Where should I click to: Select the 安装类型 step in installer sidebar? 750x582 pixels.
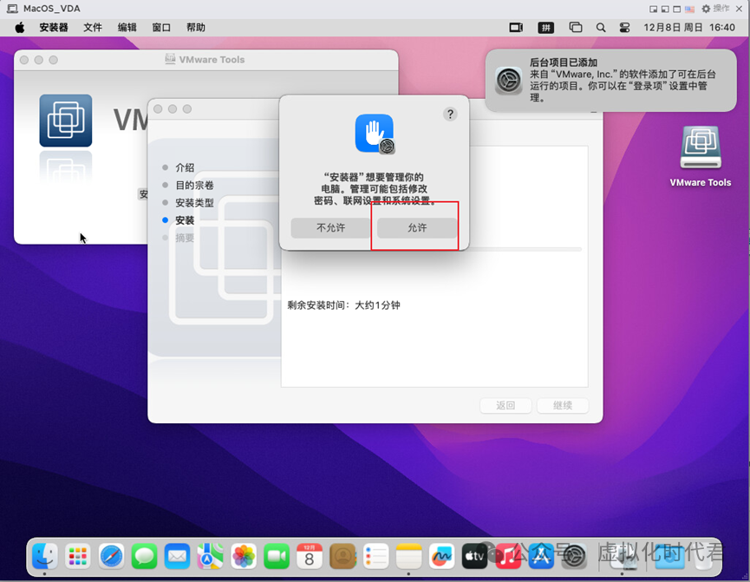click(x=194, y=203)
